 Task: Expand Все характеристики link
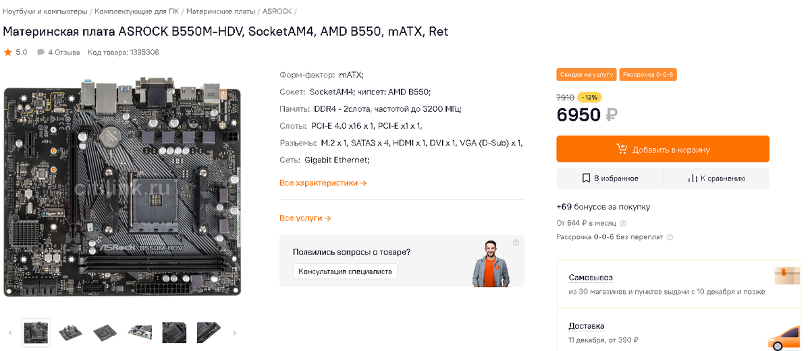coord(323,183)
